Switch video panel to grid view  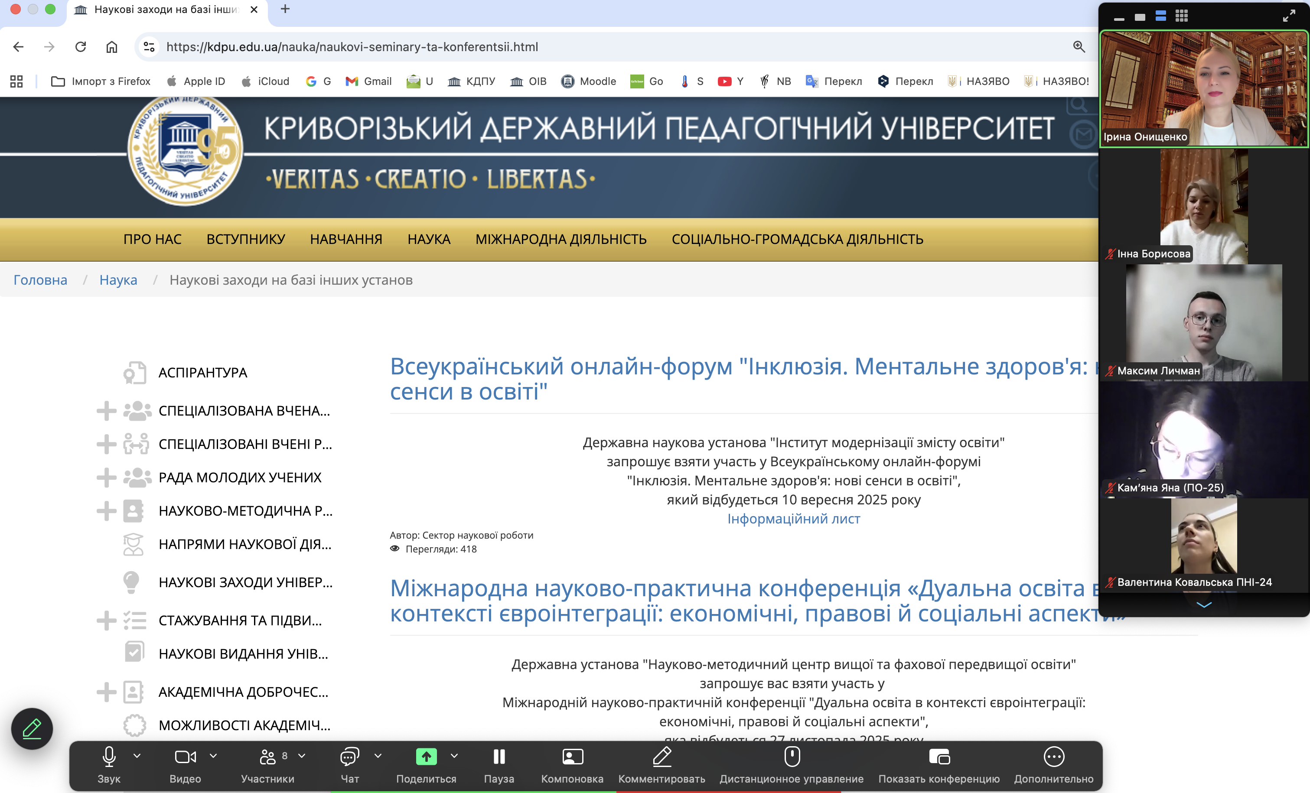[x=1181, y=16]
